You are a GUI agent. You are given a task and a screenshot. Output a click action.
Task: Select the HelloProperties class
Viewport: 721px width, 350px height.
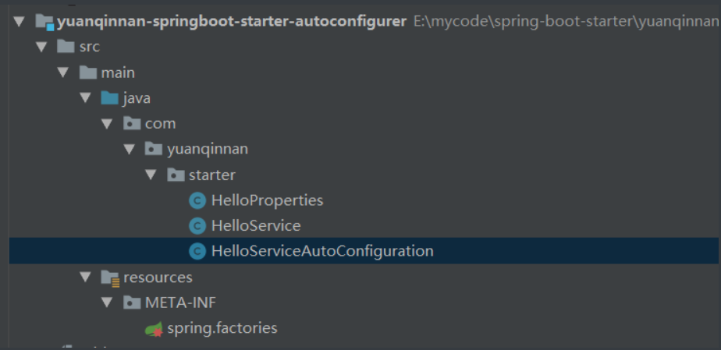[267, 200]
